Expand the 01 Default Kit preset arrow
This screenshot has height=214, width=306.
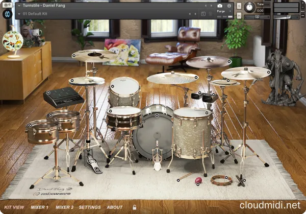pyautogui.click(x=19, y=14)
